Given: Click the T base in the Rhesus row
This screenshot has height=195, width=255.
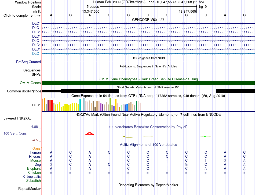Looking at the screenshot, I should [x=109, y=156].
